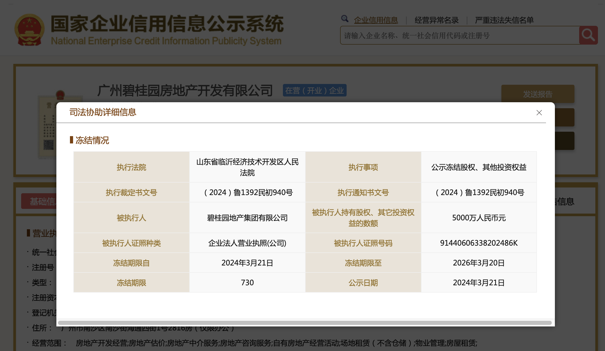Screen dimensions: 605x351
Task: Click the case number under 执行裁定书文号
Action: pos(247,192)
